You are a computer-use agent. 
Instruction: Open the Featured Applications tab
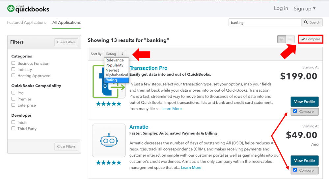click(27, 22)
